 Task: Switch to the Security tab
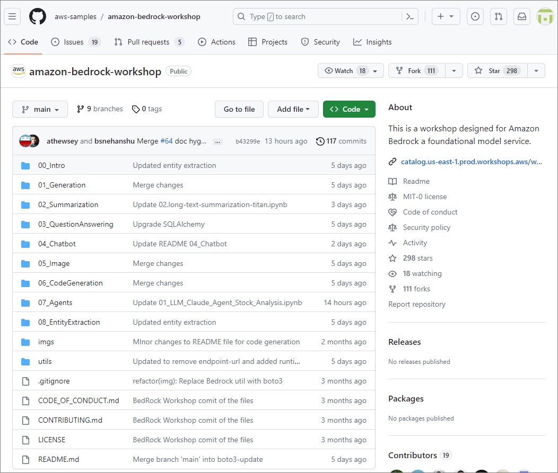tap(320, 42)
